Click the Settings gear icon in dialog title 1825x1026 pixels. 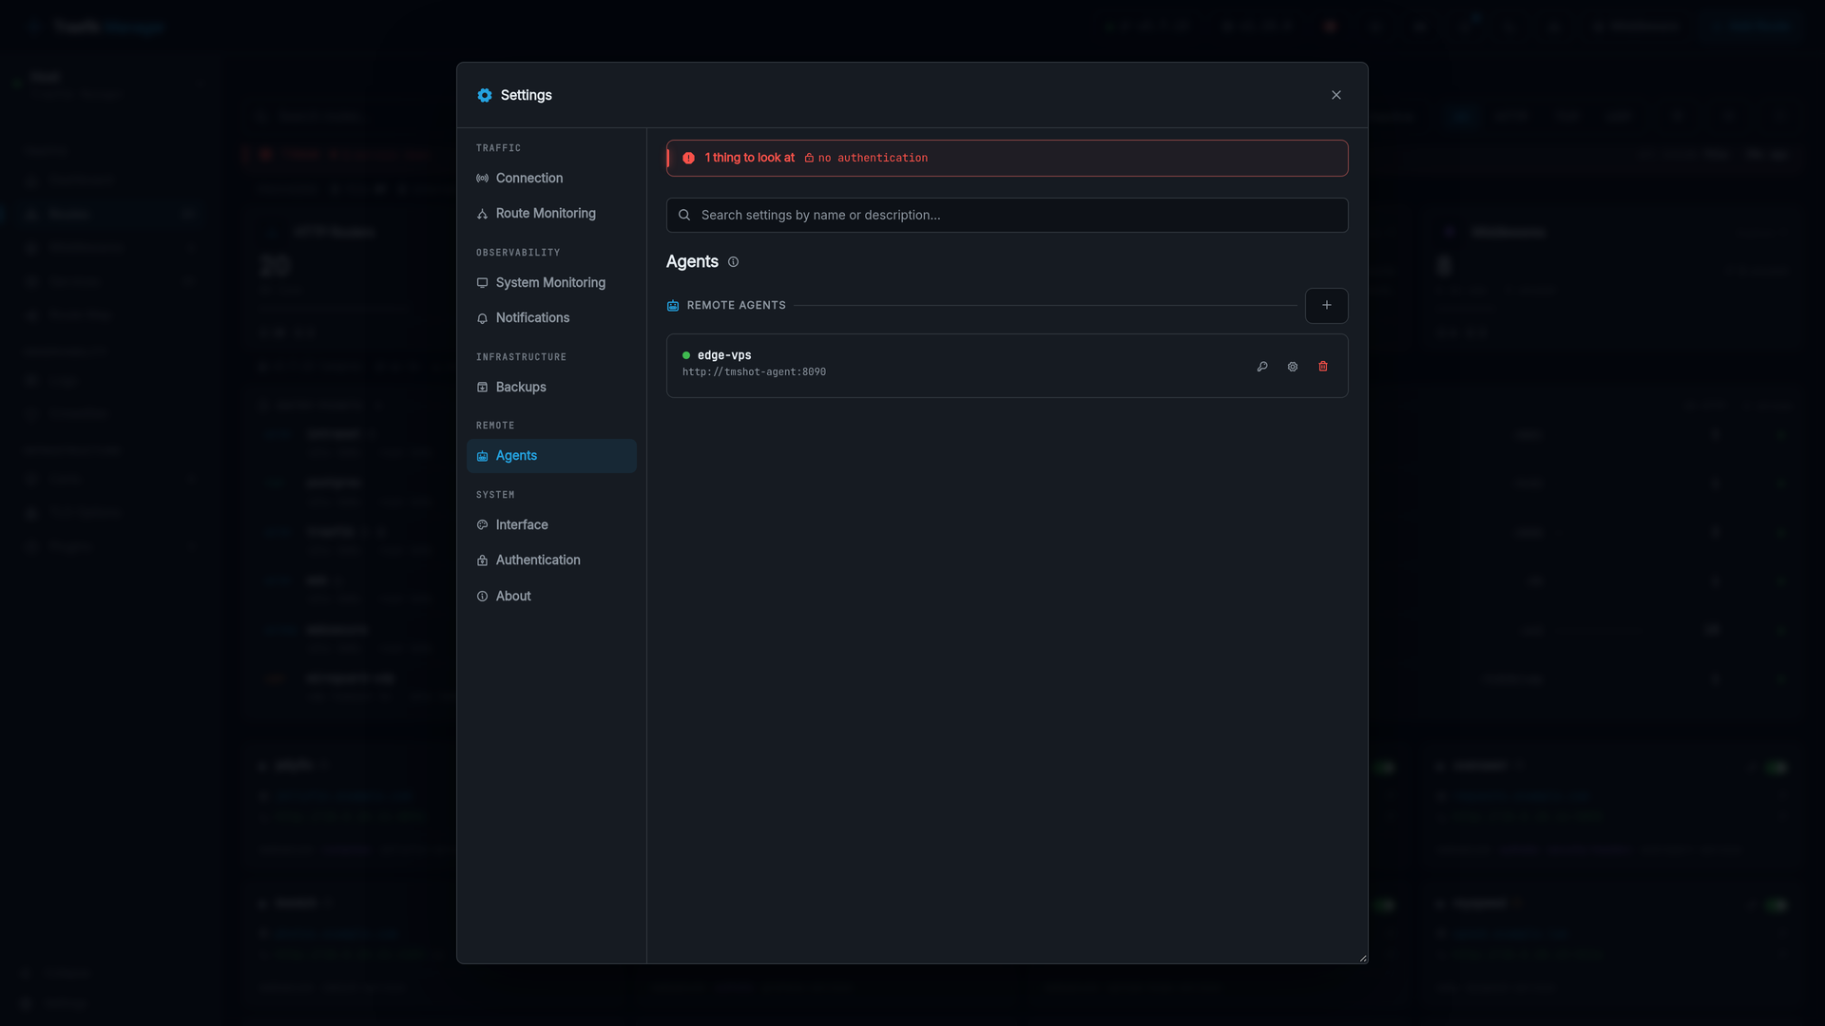click(x=485, y=95)
